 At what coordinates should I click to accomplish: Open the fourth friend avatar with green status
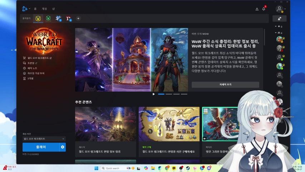(x=280, y=66)
